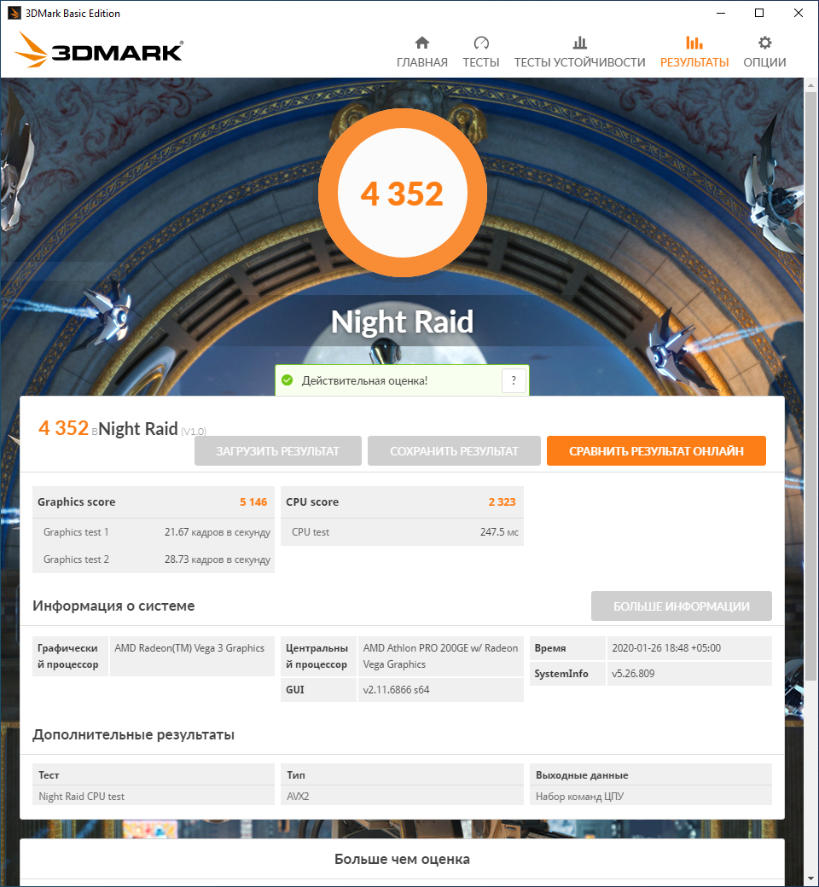The image size is (819, 887).
Task: Click Больше чем оценка heading
Action: click(402, 859)
